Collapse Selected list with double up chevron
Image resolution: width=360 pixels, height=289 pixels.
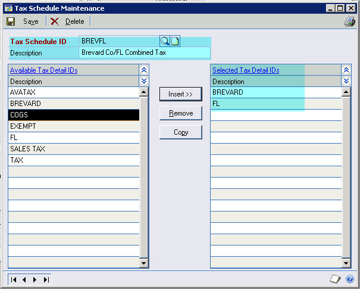pyautogui.click(x=346, y=70)
